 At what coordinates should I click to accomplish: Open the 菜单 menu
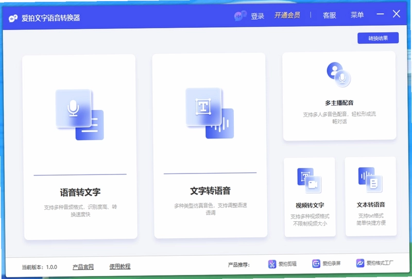click(357, 15)
